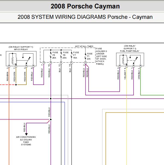Click the RED/BRN wire label at pin 2
The height and width of the screenshot is (165, 164).
pos(7,77)
